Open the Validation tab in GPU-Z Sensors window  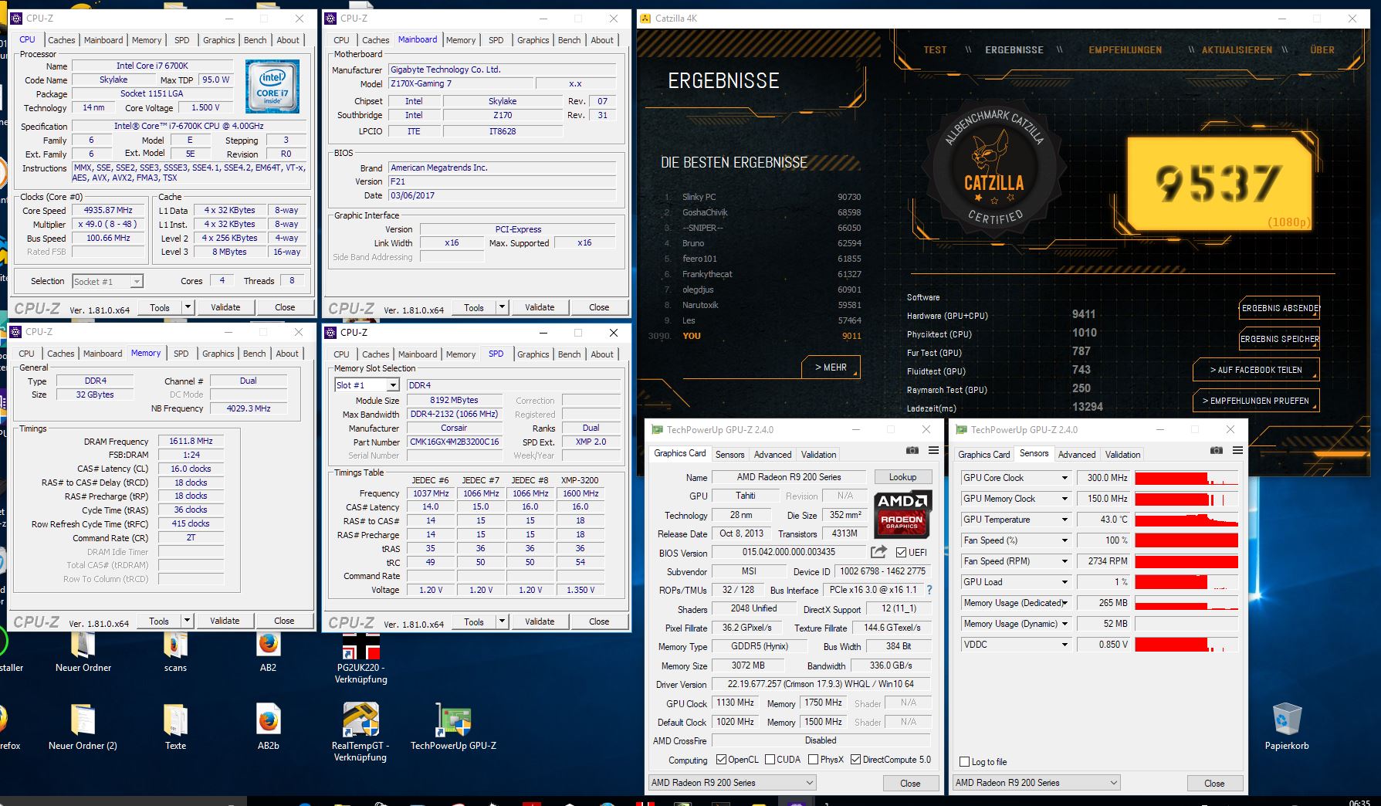tap(1122, 455)
